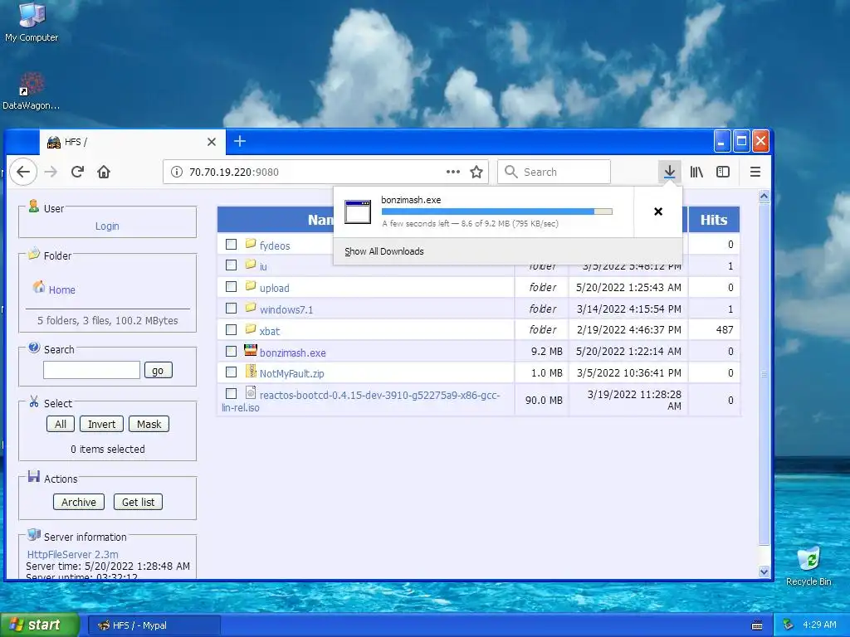Click the browser Search box

(x=554, y=173)
